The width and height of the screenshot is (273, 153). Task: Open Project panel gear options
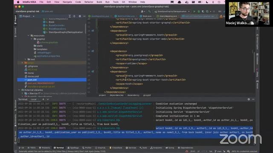80,16
